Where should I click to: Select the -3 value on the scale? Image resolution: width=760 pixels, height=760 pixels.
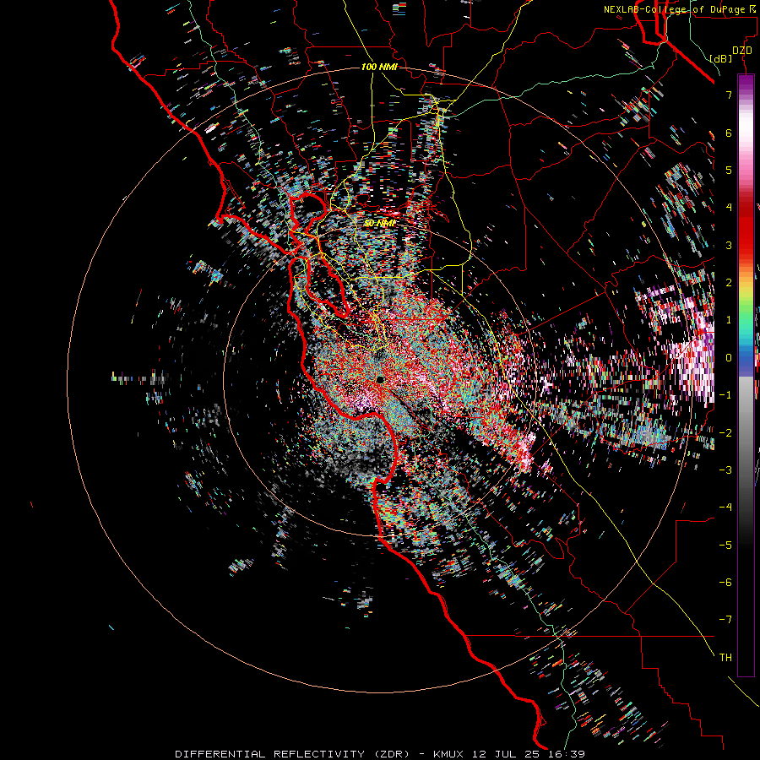(725, 470)
